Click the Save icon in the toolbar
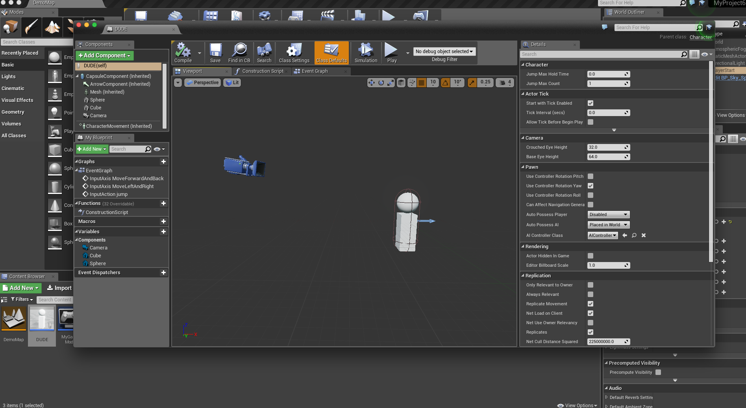 (215, 52)
